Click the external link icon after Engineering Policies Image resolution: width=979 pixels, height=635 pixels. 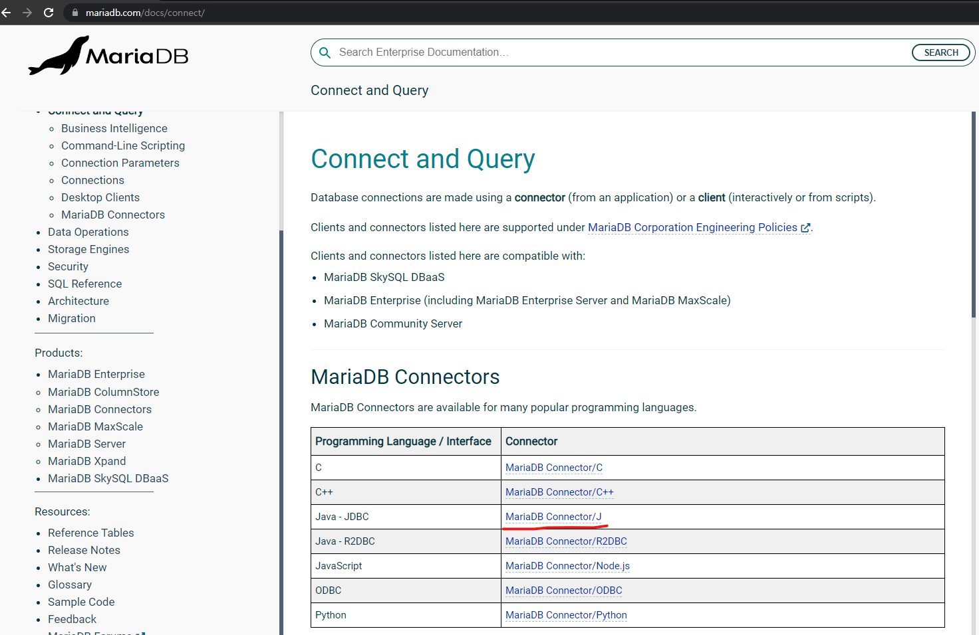(805, 228)
